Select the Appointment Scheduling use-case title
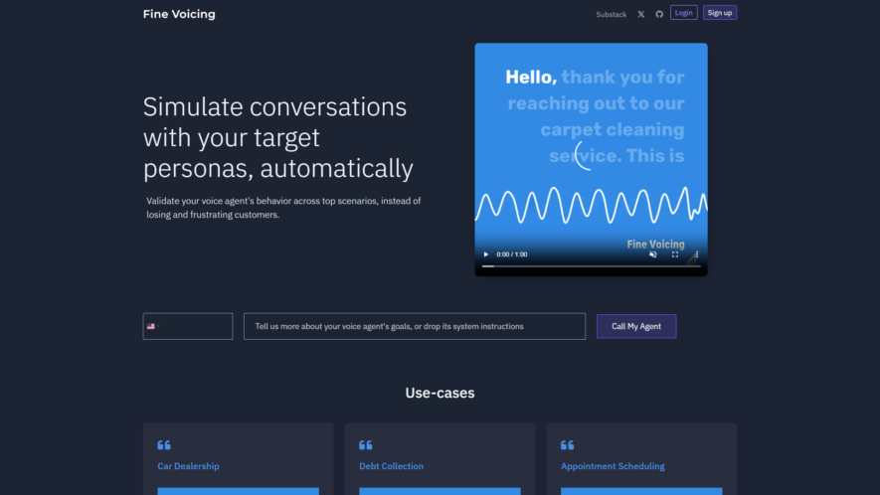The height and width of the screenshot is (495, 880). (613, 466)
